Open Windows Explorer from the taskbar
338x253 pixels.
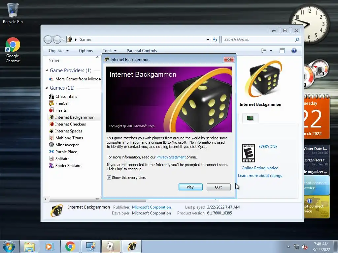coord(29,246)
